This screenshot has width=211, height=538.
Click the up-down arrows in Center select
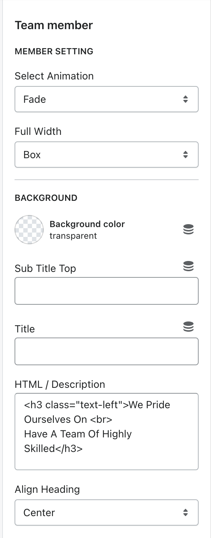[x=186, y=512]
